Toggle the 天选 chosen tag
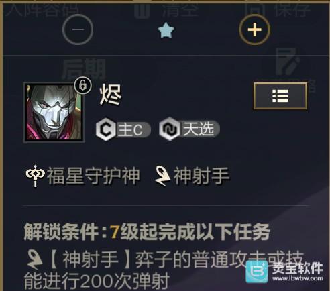This screenshot has height=291, width=330. tap(189, 129)
